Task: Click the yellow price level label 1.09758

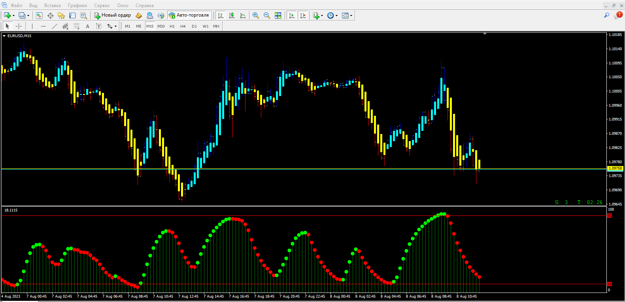Action: [x=615, y=168]
